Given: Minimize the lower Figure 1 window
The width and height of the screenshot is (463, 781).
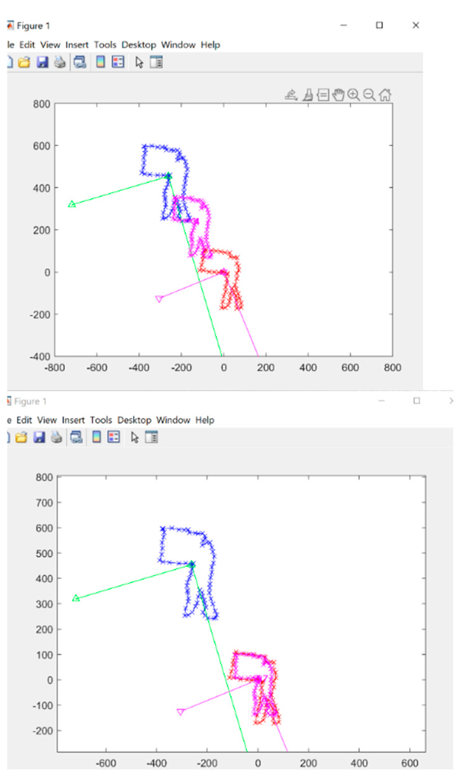Looking at the screenshot, I should click(x=381, y=401).
